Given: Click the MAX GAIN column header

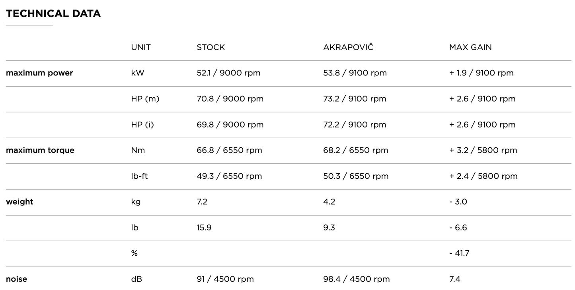Looking at the screenshot, I should pyautogui.click(x=470, y=47).
